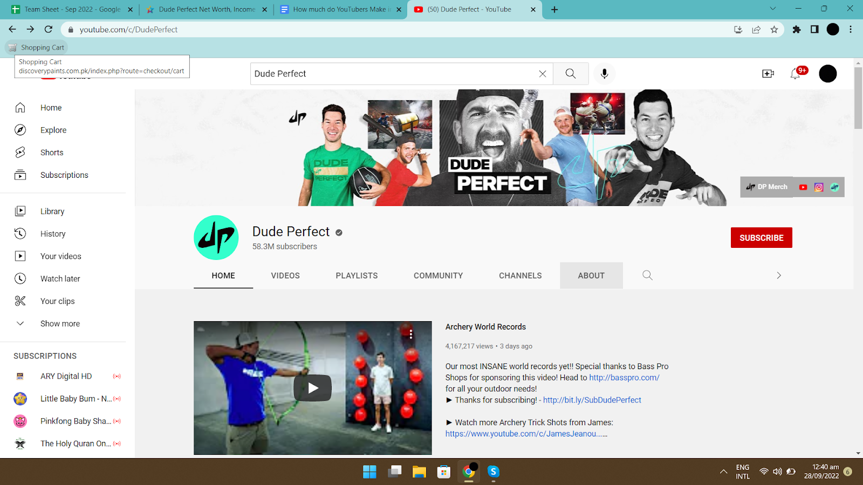Switch to How much do YouTubers Make tab
863x485 pixels.
(x=341, y=9)
